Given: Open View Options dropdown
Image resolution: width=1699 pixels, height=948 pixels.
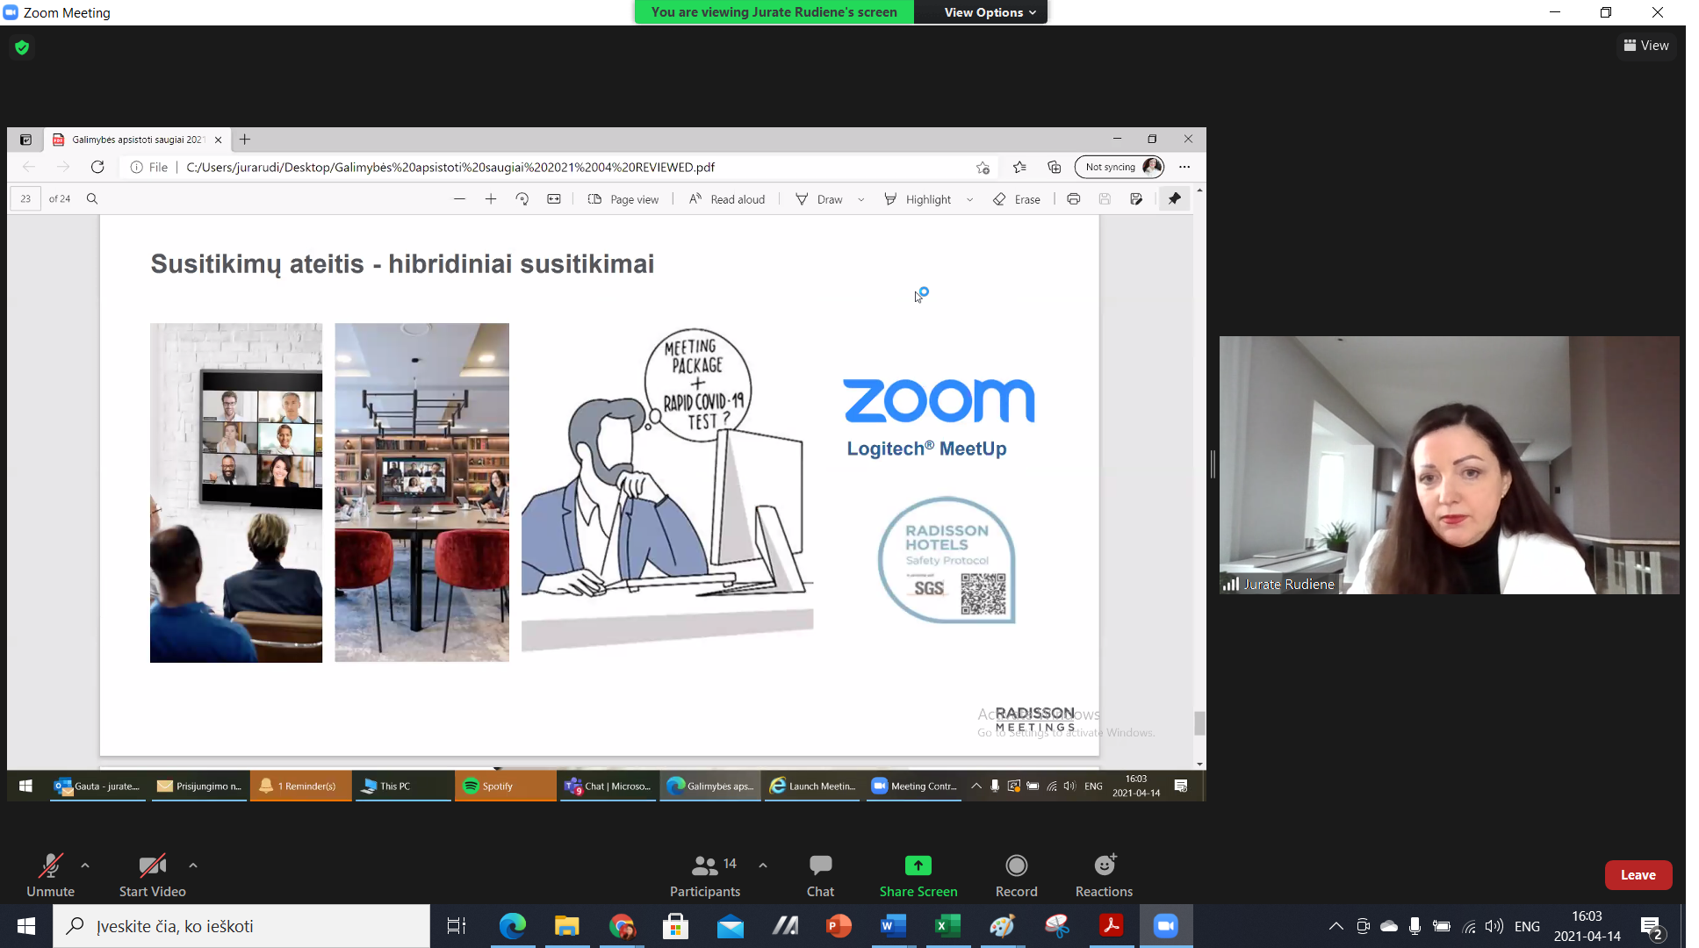Looking at the screenshot, I should pos(990,12).
